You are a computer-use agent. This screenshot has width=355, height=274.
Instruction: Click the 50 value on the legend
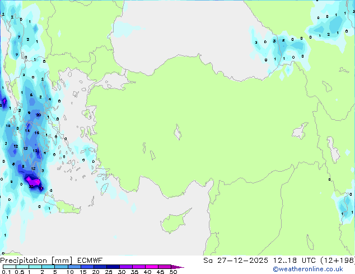coord(173,272)
